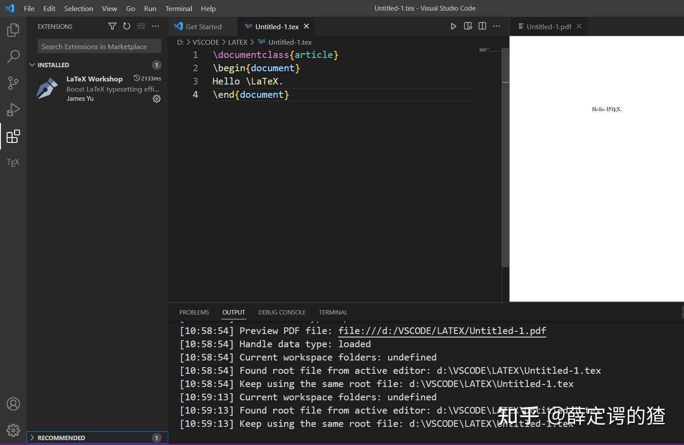Image resolution: width=684 pixels, height=445 pixels.
Task: Click the INSTALLED count badge
Action: point(156,65)
